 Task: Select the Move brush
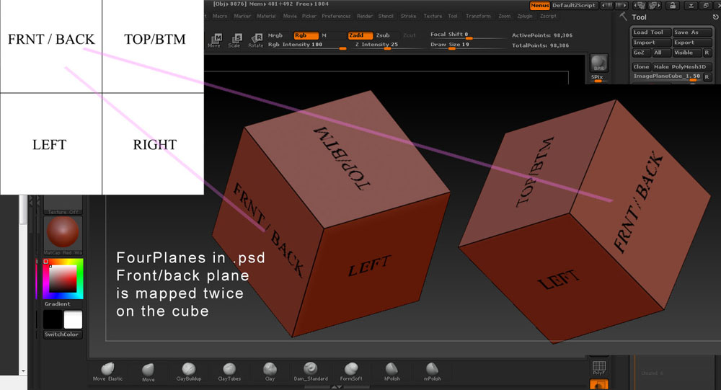point(148,372)
